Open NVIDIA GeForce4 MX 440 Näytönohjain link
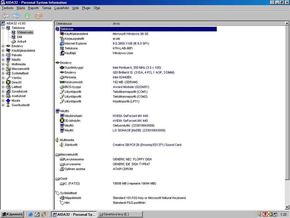Screen dimensions: 290x218 pos(130,116)
